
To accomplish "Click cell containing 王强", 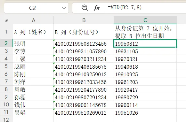I will tap(33, 59).
